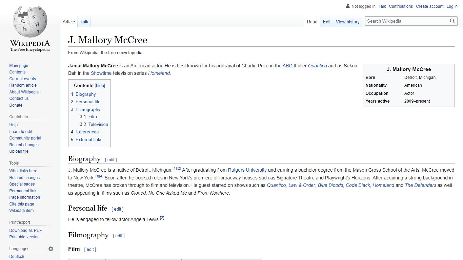
Task: Edit the Filmography section
Action: point(119,236)
